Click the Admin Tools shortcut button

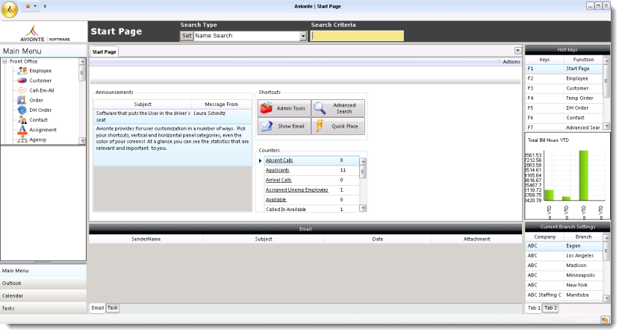point(283,108)
